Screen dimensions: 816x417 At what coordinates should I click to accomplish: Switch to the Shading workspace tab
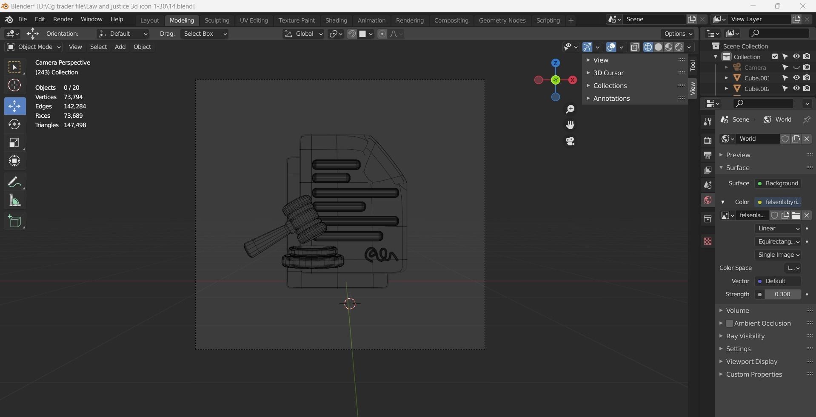336,20
